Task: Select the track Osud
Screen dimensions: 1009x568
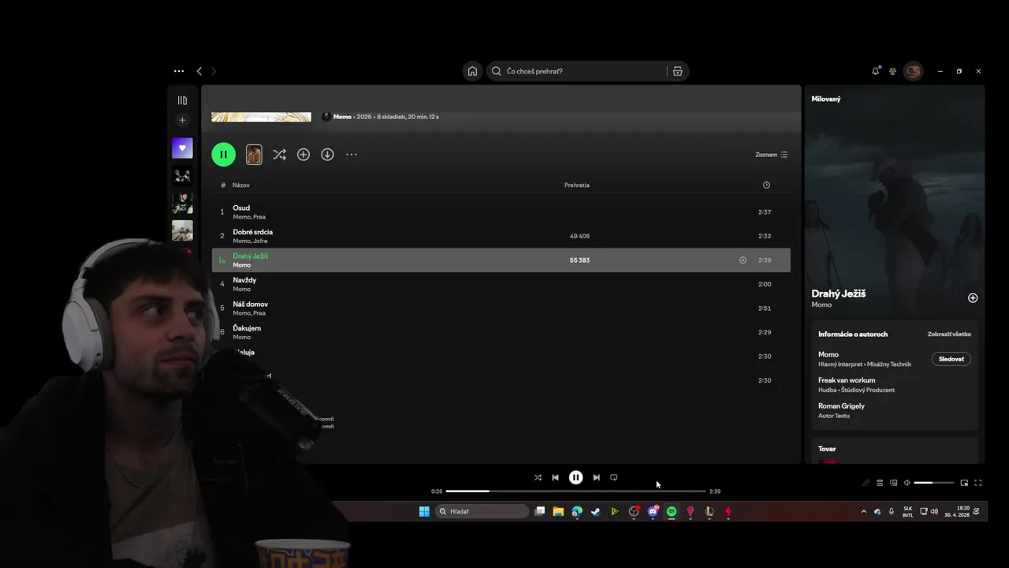Action: (x=501, y=212)
